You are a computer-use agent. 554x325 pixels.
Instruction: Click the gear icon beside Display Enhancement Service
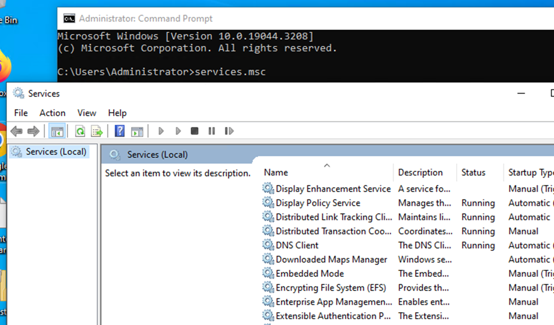coord(268,188)
